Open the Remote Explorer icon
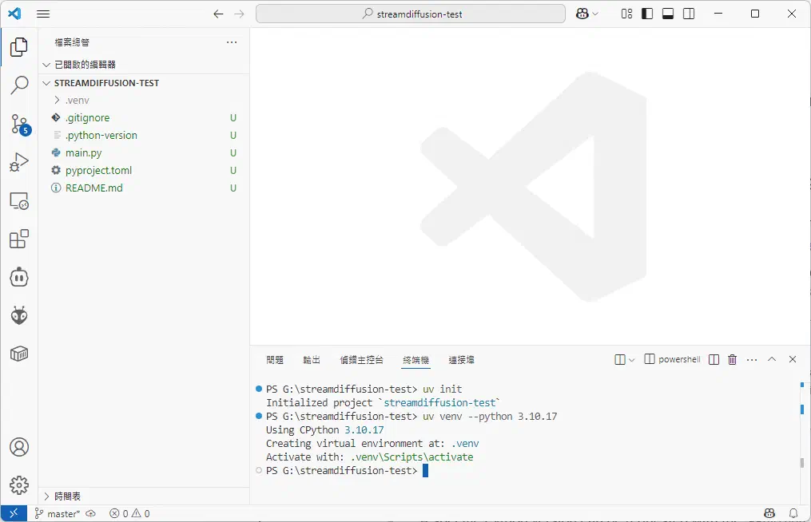The width and height of the screenshot is (811, 522). pyautogui.click(x=19, y=200)
